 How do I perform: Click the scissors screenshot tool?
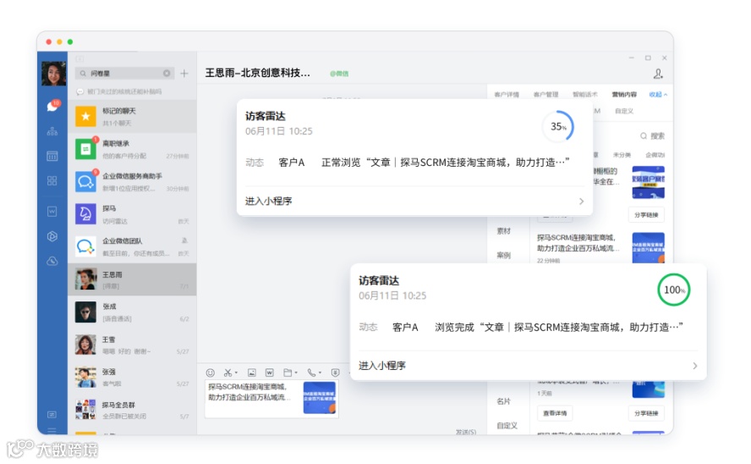click(228, 373)
